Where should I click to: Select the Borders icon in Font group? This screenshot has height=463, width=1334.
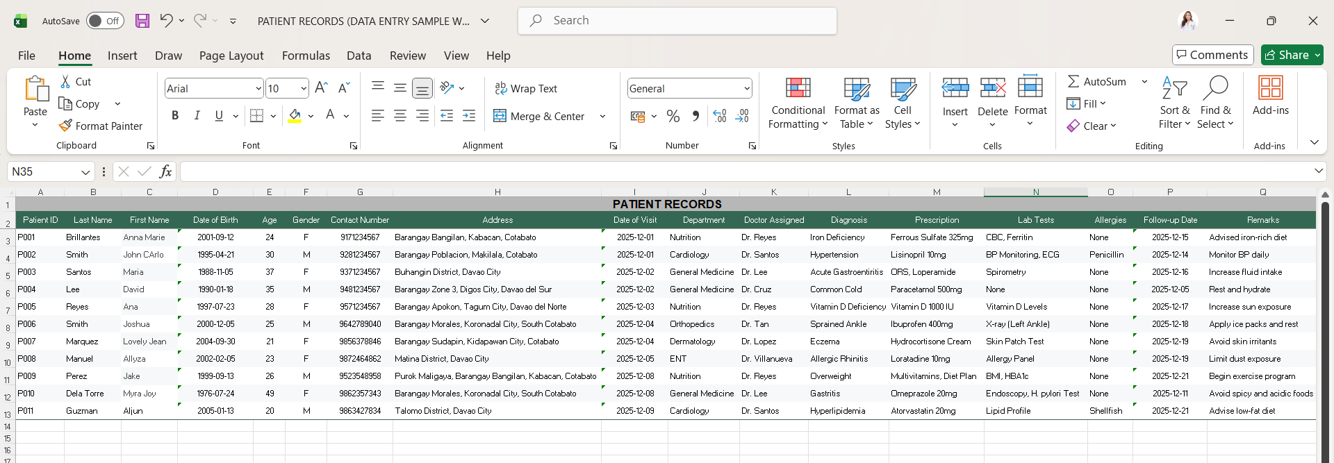click(x=256, y=116)
